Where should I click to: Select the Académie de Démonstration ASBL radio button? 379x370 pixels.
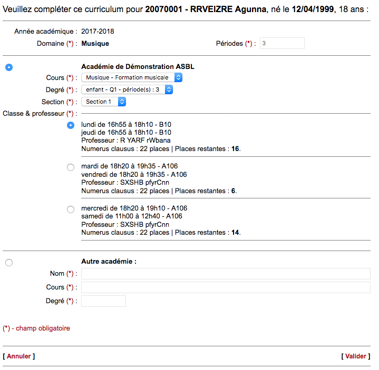[x=9, y=67]
